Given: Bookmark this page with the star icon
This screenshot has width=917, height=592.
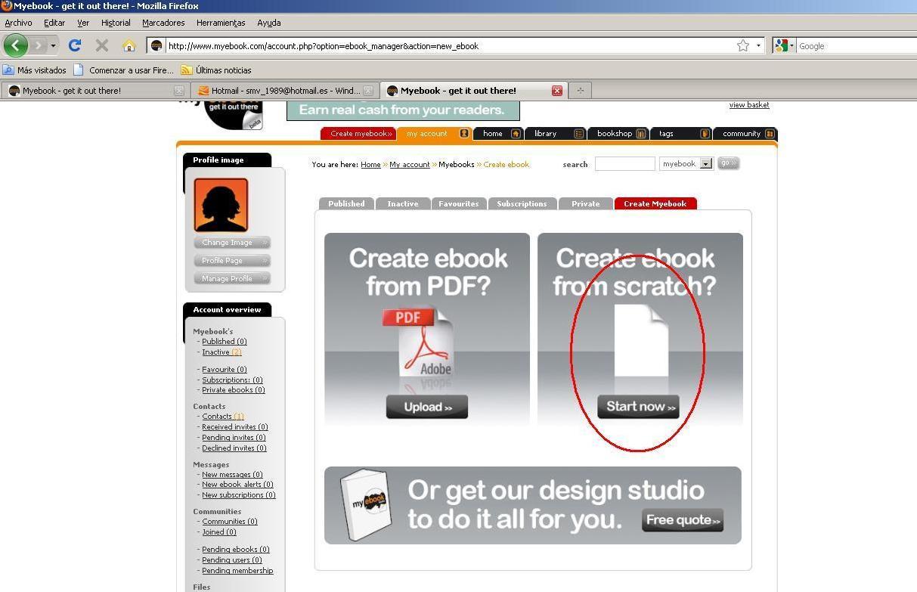Looking at the screenshot, I should [x=743, y=45].
